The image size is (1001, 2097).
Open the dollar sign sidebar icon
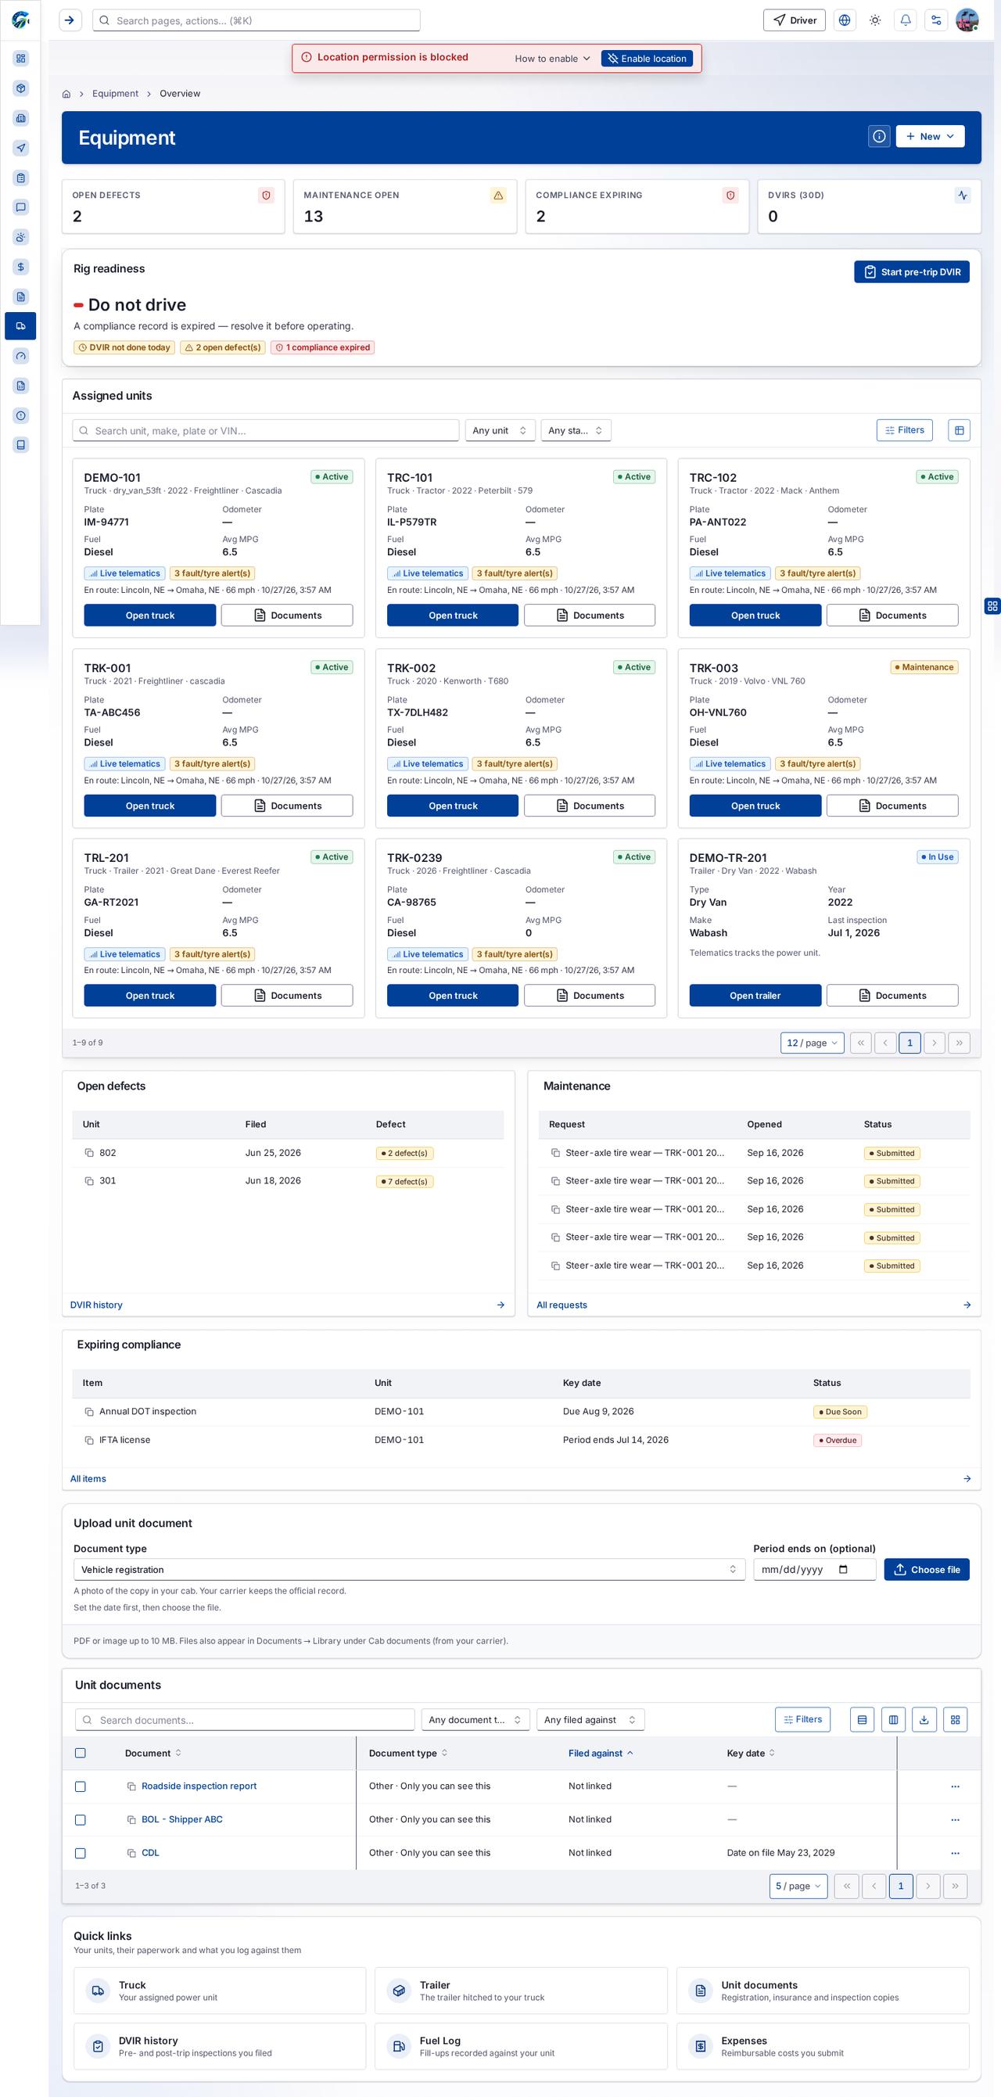point(20,267)
